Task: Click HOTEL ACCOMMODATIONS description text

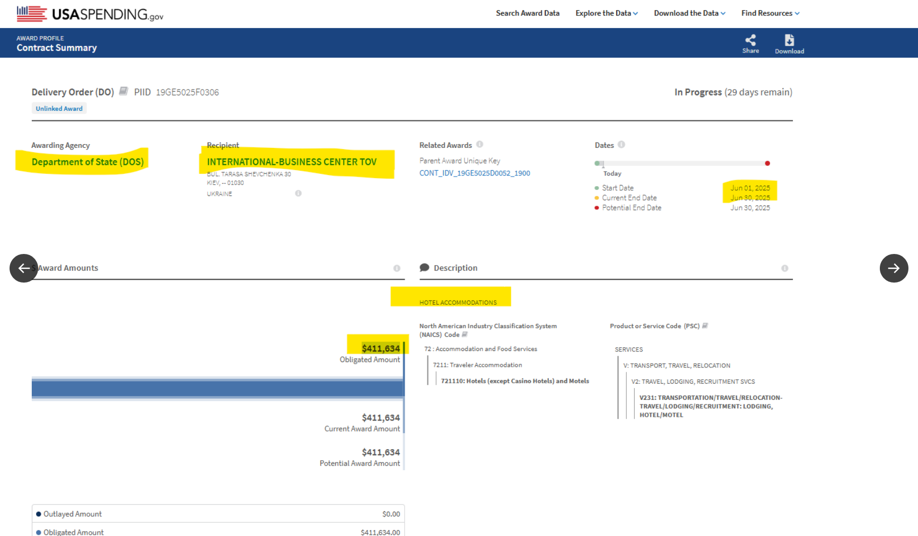Action: click(458, 303)
